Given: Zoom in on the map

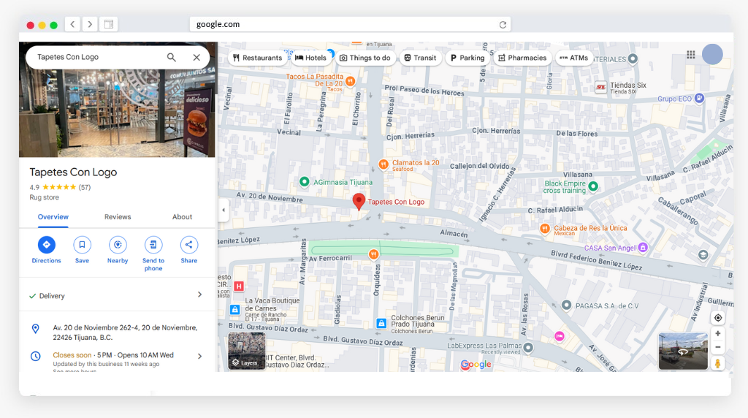Looking at the screenshot, I should pyautogui.click(x=717, y=333).
